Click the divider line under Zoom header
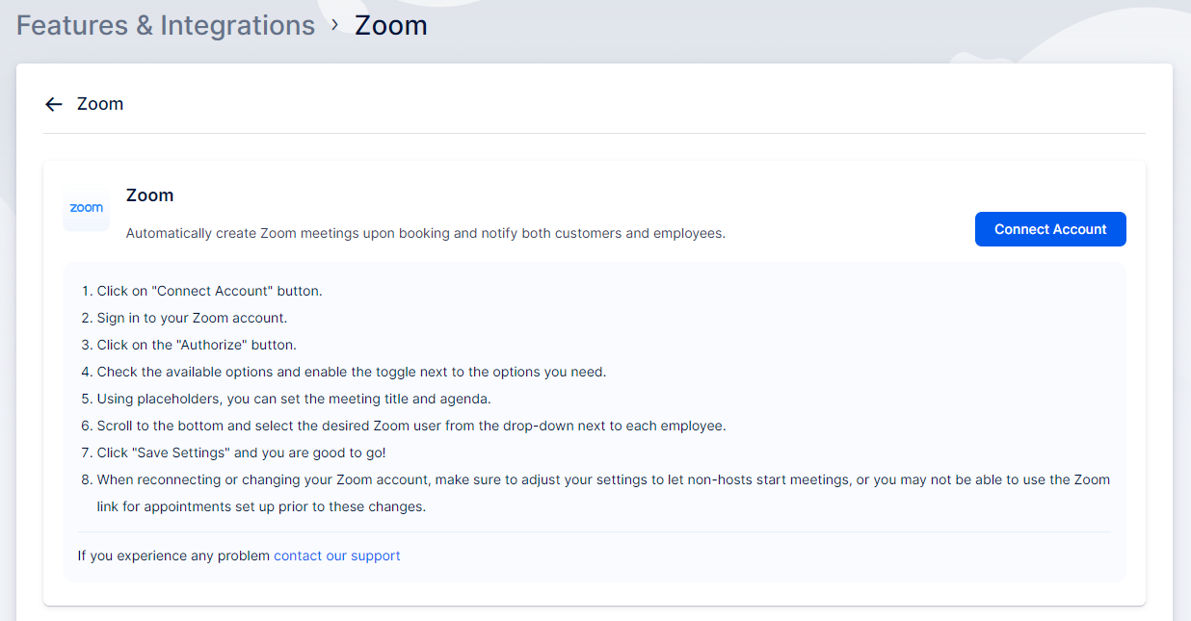 coord(594,133)
